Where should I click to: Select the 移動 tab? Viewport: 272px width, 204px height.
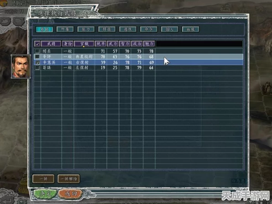click(x=44, y=29)
